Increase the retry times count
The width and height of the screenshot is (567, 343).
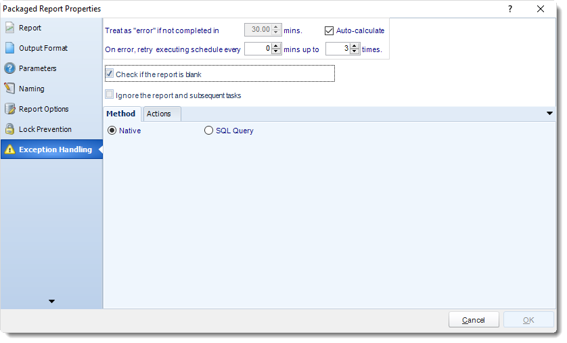point(355,46)
